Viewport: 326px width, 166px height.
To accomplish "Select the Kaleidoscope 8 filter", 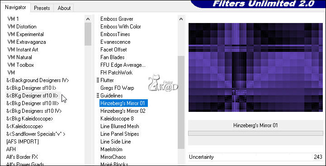I will click(x=117, y=119).
